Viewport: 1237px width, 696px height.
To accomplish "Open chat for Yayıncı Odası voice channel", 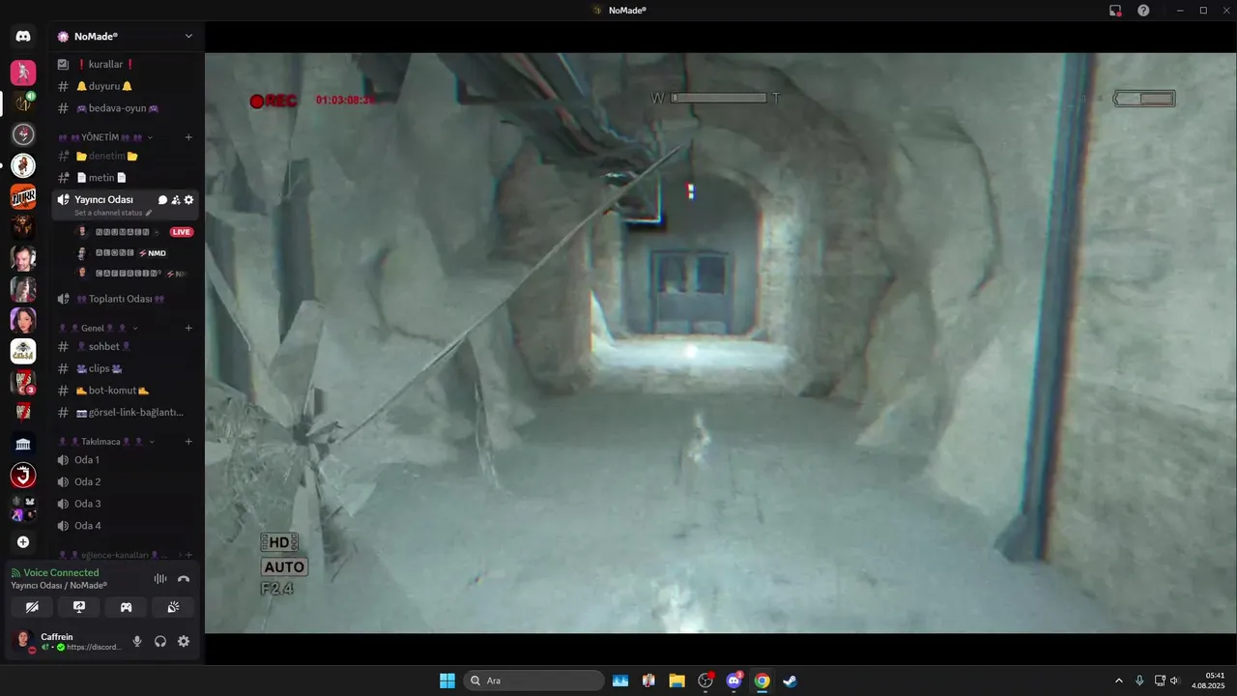I will coord(162,200).
